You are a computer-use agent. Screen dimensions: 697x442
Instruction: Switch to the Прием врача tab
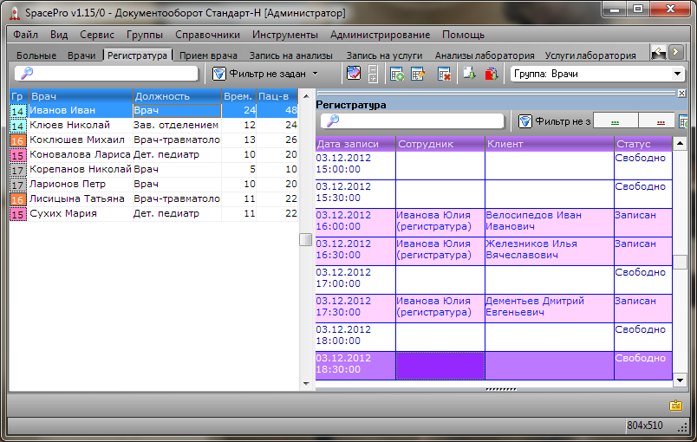208,55
